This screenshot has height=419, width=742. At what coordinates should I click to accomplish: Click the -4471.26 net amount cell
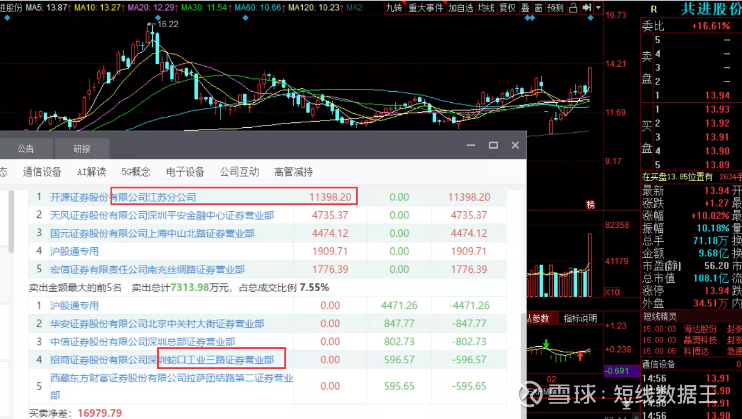coord(470,306)
